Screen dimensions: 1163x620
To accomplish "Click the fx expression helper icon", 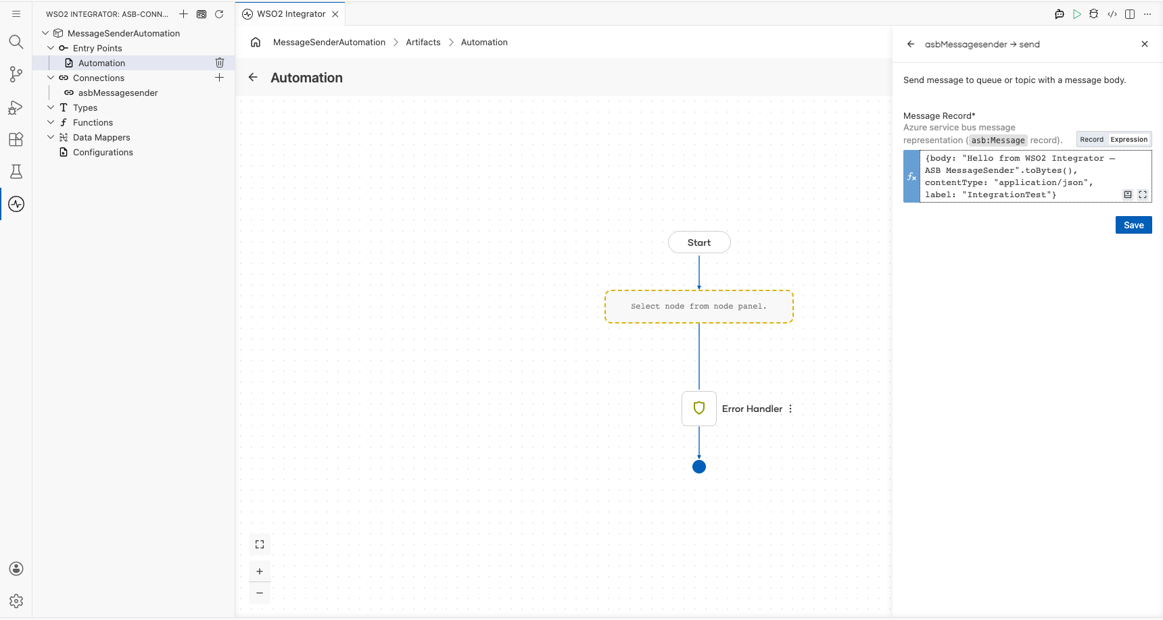I will coord(911,177).
